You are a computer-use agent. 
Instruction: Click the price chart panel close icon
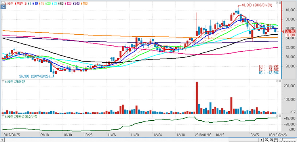280,3
